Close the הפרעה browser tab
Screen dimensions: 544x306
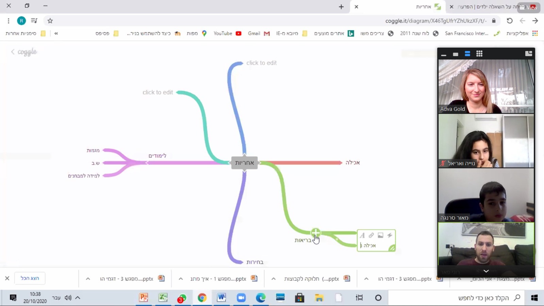(x=452, y=7)
